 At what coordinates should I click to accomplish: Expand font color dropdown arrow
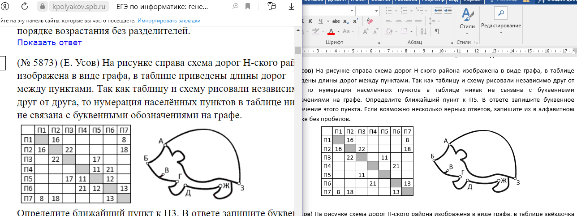pyautogui.click(x=339, y=32)
